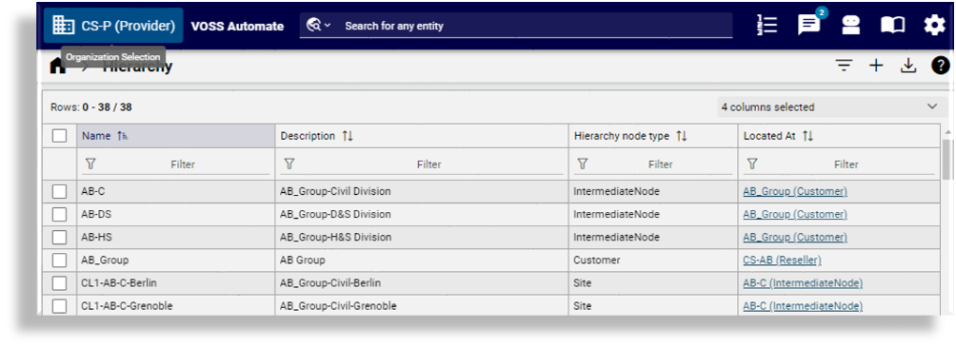Click the funnel icon in Located At filter

[x=751, y=164]
